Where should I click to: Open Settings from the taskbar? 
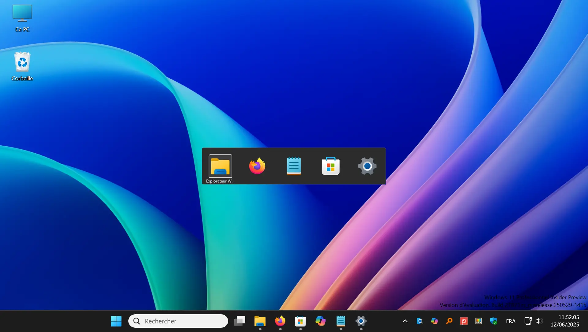(361, 321)
